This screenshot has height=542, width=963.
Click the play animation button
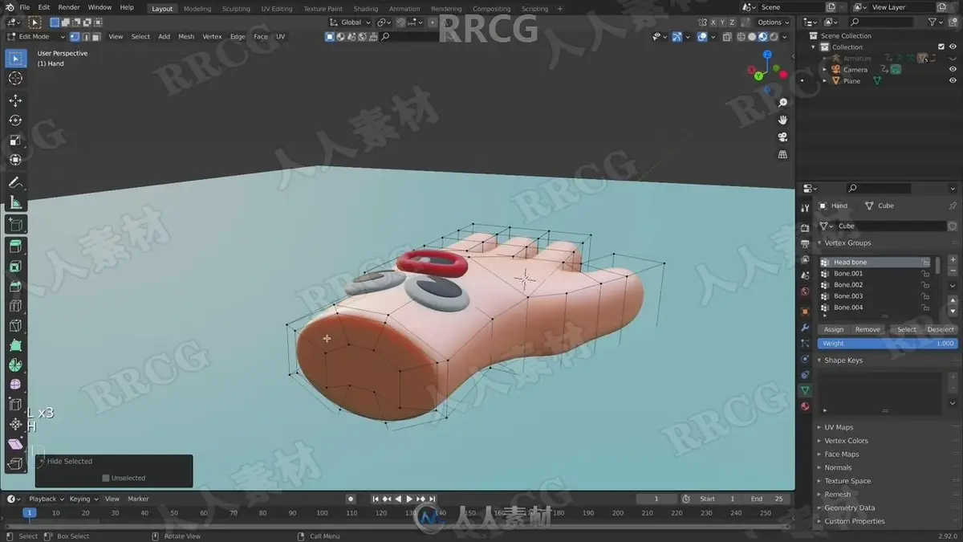(x=409, y=499)
